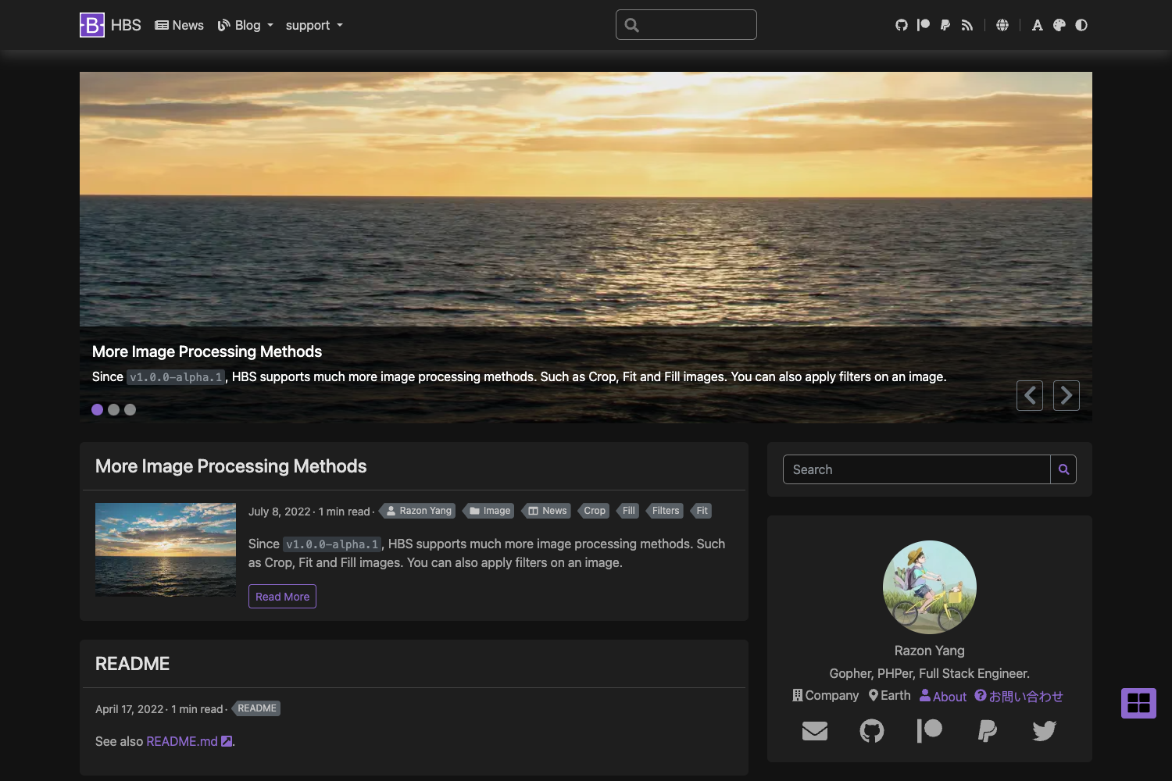Select the News menu item
Viewport: 1172px width, 781px height.
click(x=179, y=24)
